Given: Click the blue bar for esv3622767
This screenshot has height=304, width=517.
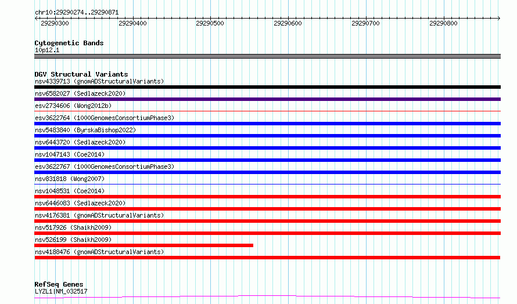Looking at the screenshot, I should pyautogui.click(x=267, y=172).
